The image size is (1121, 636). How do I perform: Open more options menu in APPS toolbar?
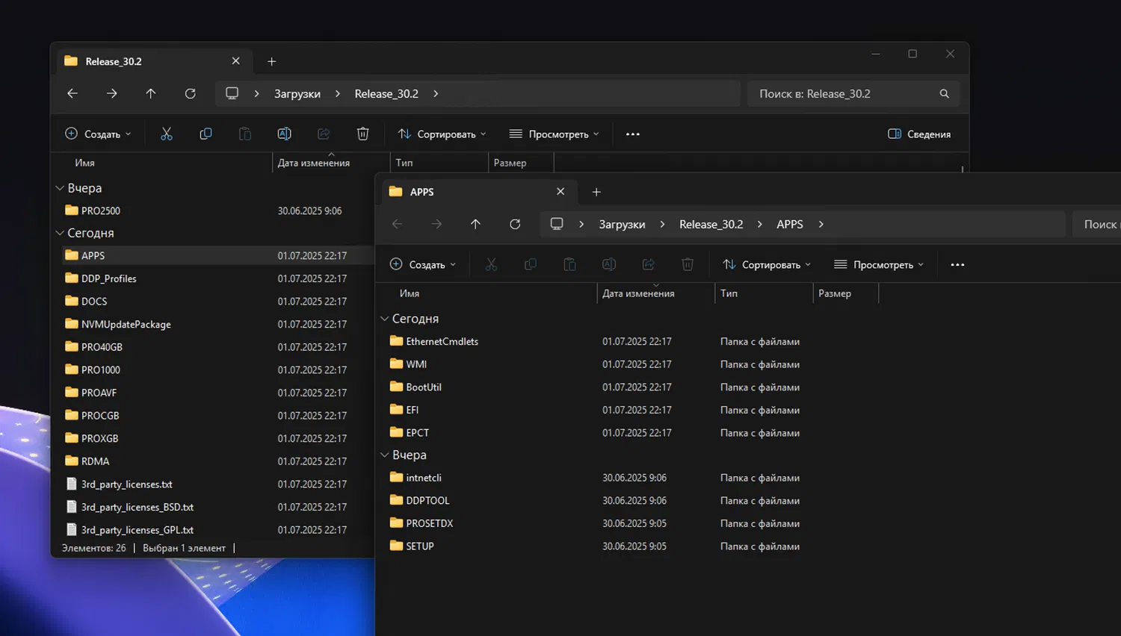pyautogui.click(x=957, y=264)
